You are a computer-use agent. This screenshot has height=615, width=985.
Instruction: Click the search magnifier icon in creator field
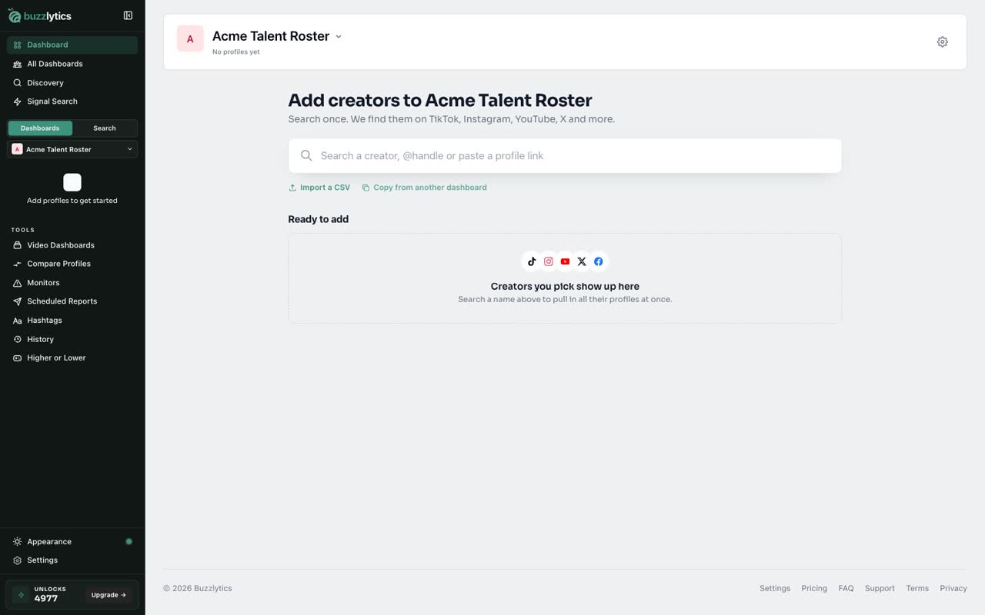click(x=306, y=155)
